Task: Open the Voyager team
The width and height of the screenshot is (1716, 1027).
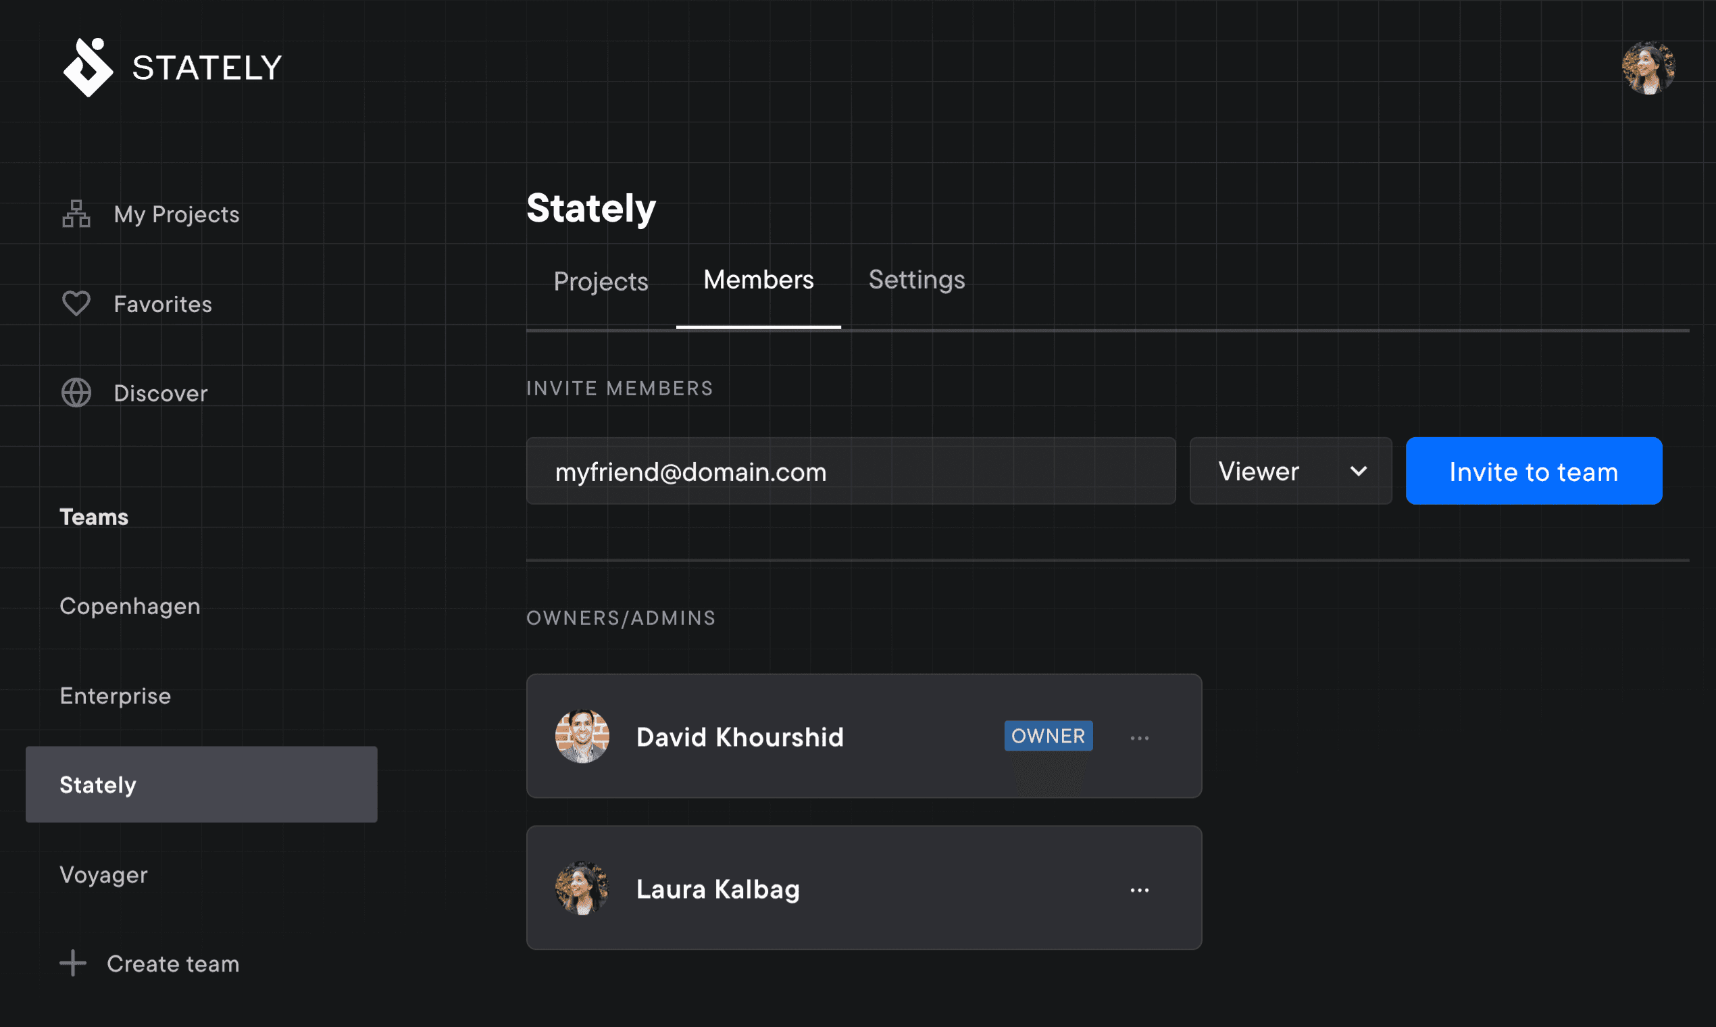Action: pos(103,874)
